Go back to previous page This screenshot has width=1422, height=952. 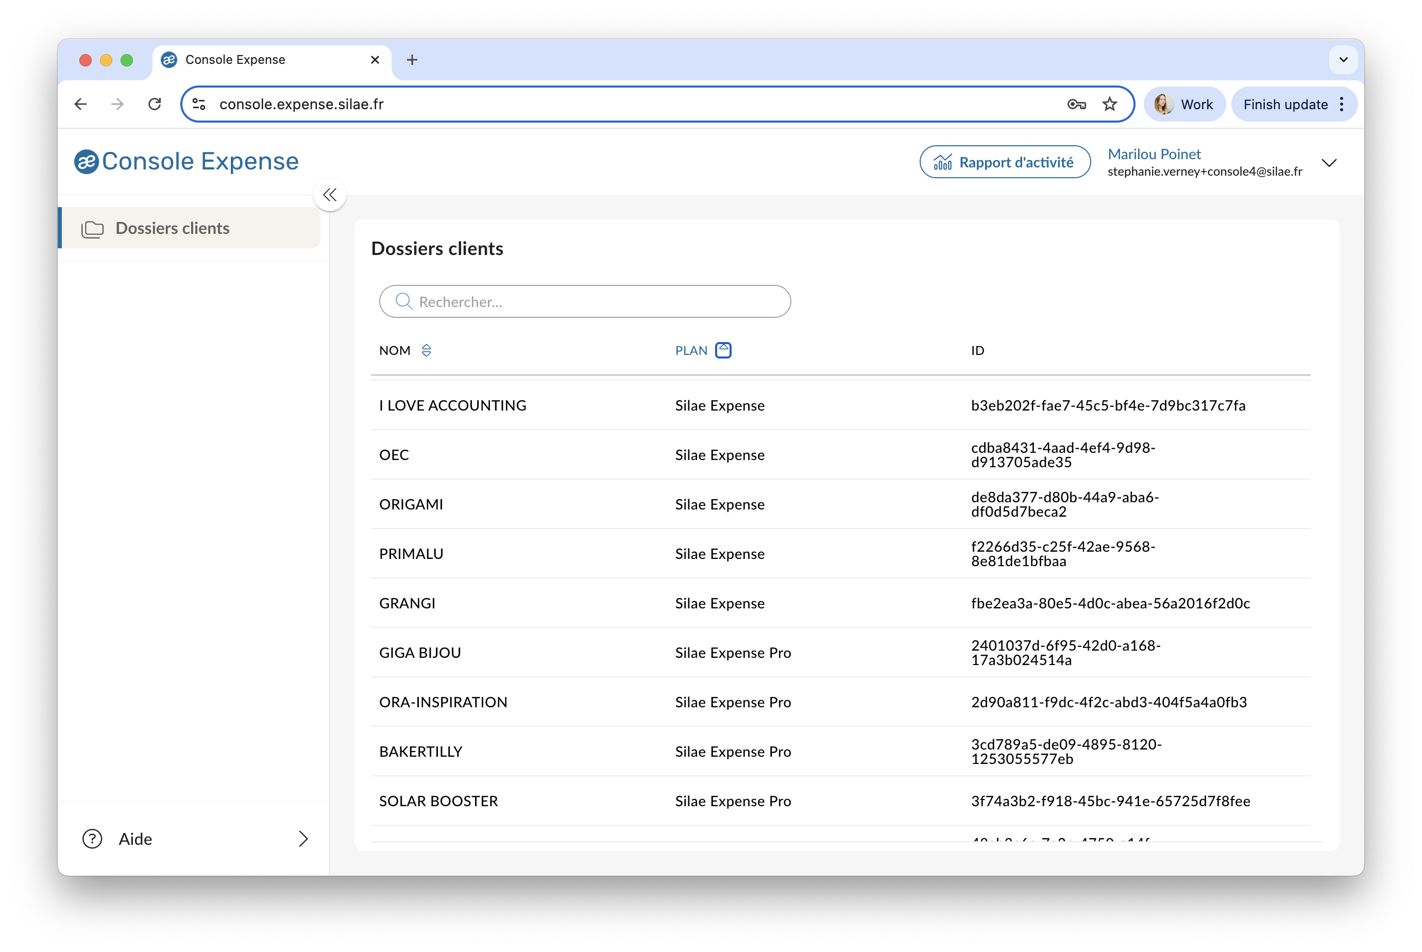[x=81, y=105]
